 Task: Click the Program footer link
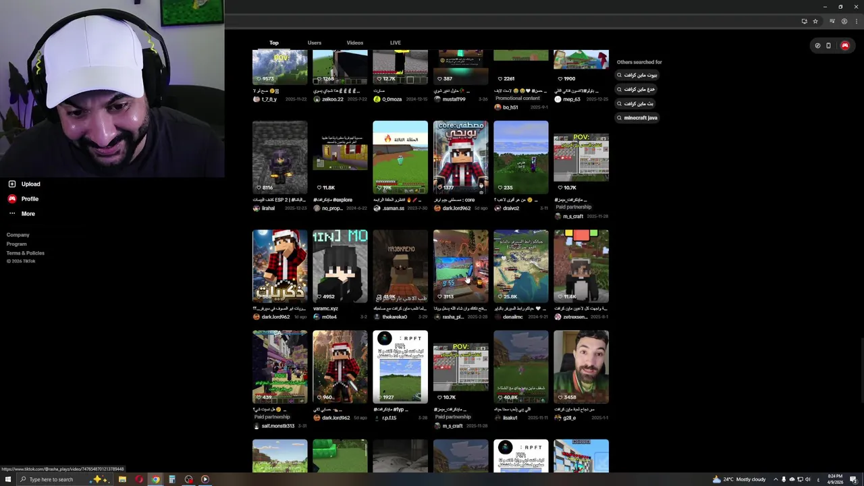pyautogui.click(x=17, y=244)
